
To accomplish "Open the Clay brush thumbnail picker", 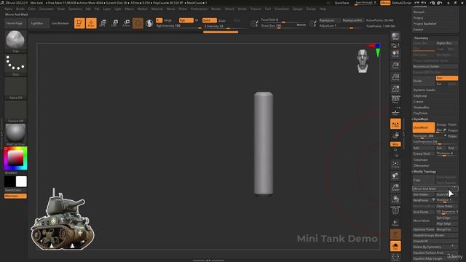I will [x=15, y=41].
